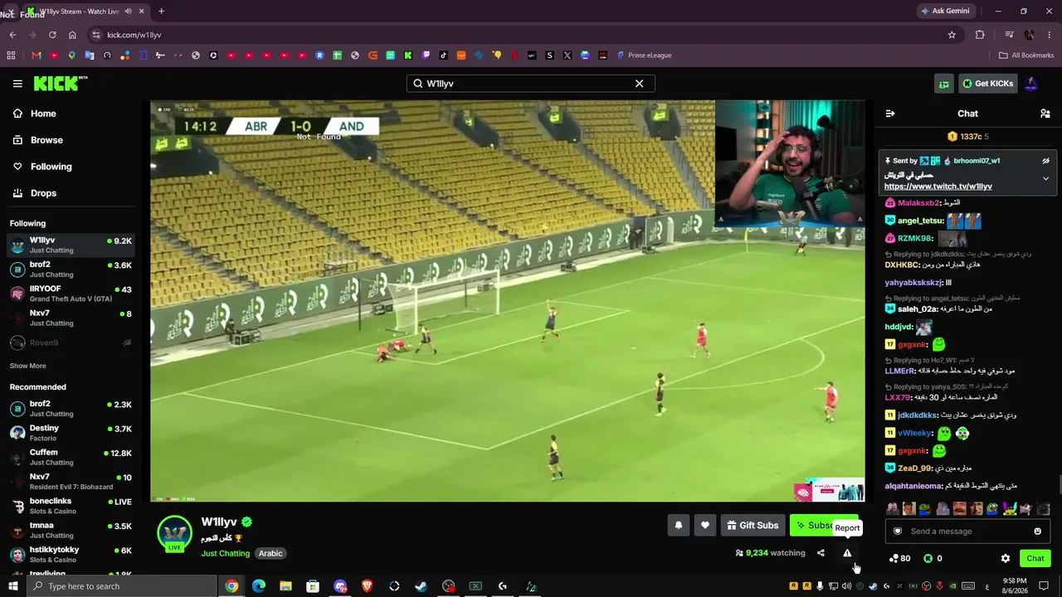Open the profile avatar menu
Image resolution: width=1062 pixels, height=597 pixels.
pos(1031,84)
